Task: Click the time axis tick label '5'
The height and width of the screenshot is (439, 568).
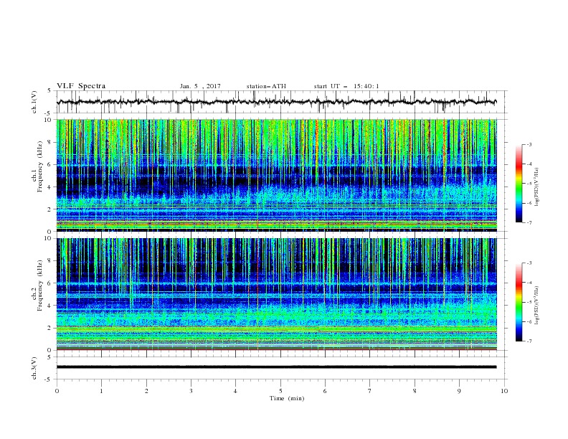Action: click(x=280, y=391)
